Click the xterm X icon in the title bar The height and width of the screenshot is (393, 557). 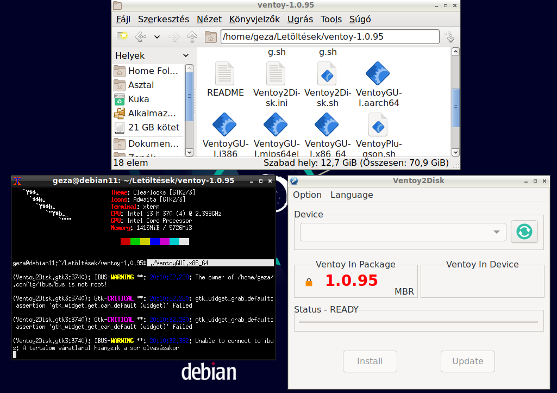17,181
